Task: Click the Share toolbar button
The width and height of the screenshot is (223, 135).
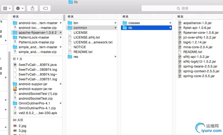Action: pos(32,8)
